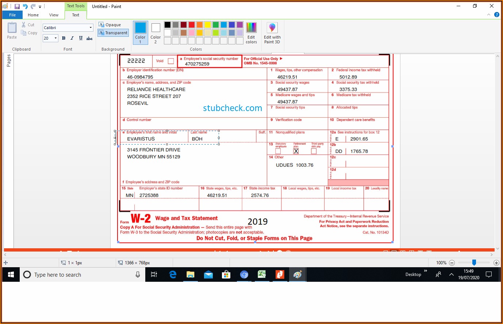Switch to the View tab
This screenshot has width=503, height=324.
tap(54, 15)
